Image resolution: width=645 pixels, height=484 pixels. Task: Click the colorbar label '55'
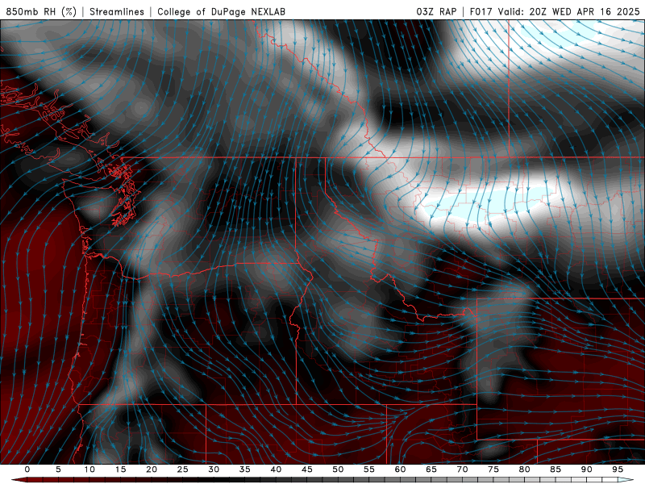point(369,469)
